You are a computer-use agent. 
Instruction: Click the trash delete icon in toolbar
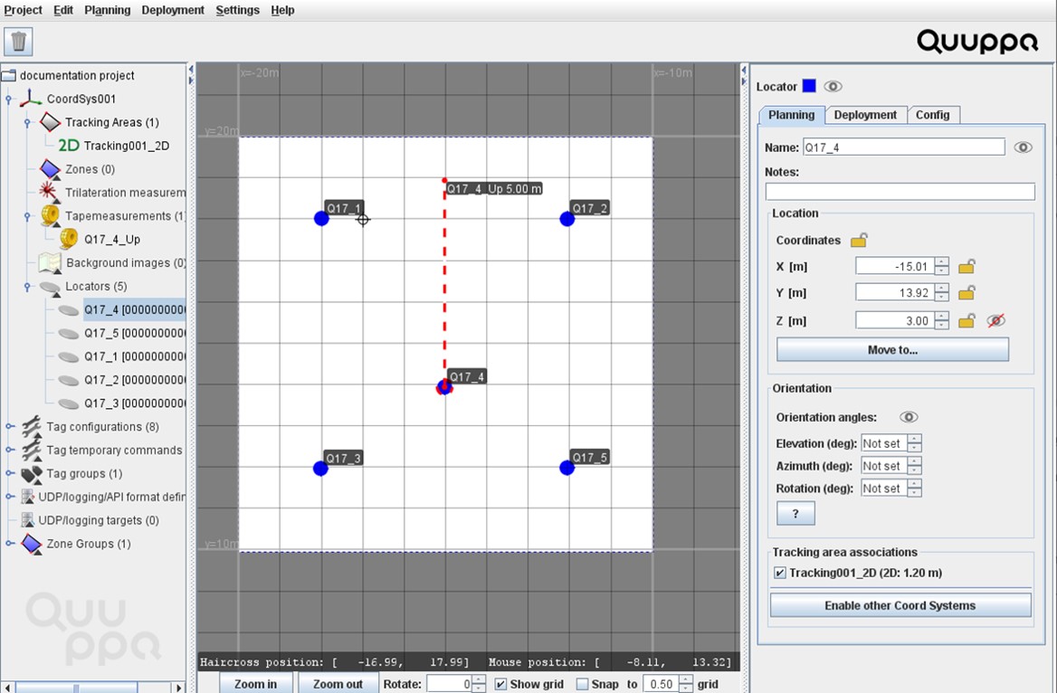point(18,41)
